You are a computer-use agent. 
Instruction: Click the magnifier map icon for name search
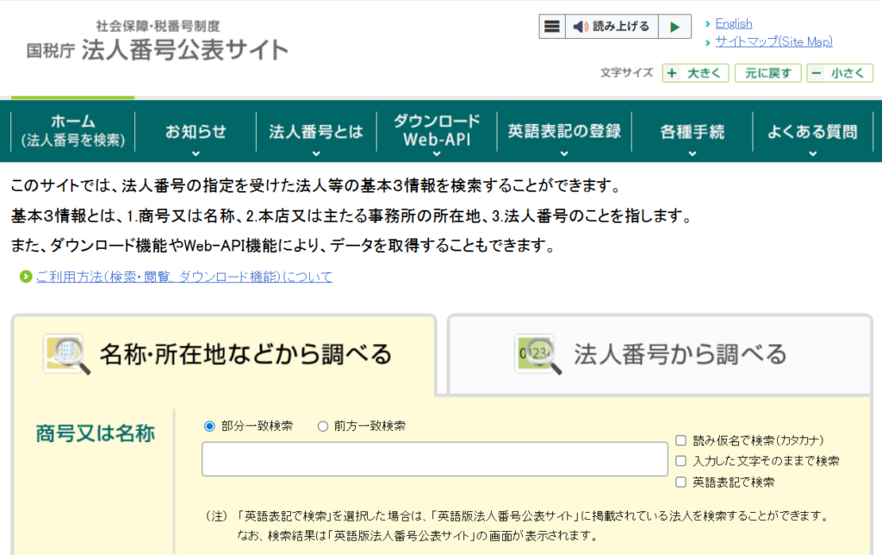pyautogui.click(x=67, y=353)
